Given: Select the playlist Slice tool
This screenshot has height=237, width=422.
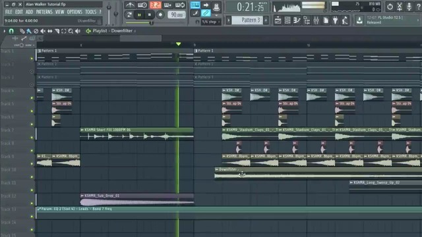Looking at the screenshot, I should pyautogui.click(x=57, y=31).
